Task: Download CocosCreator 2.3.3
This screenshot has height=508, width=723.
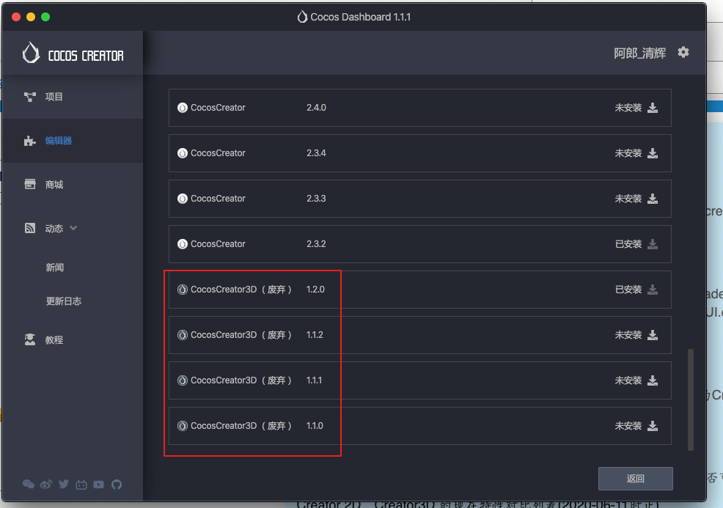Action: (653, 199)
